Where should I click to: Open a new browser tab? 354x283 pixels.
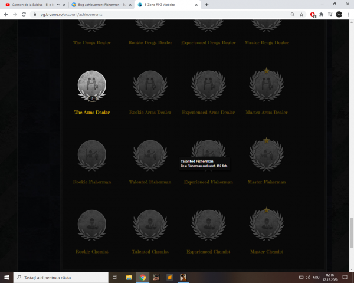click(x=207, y=5)
